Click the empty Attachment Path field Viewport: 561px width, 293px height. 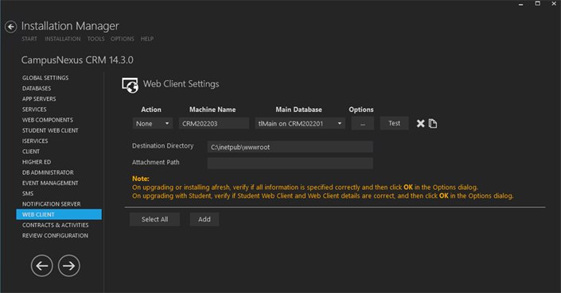[290, 163]
